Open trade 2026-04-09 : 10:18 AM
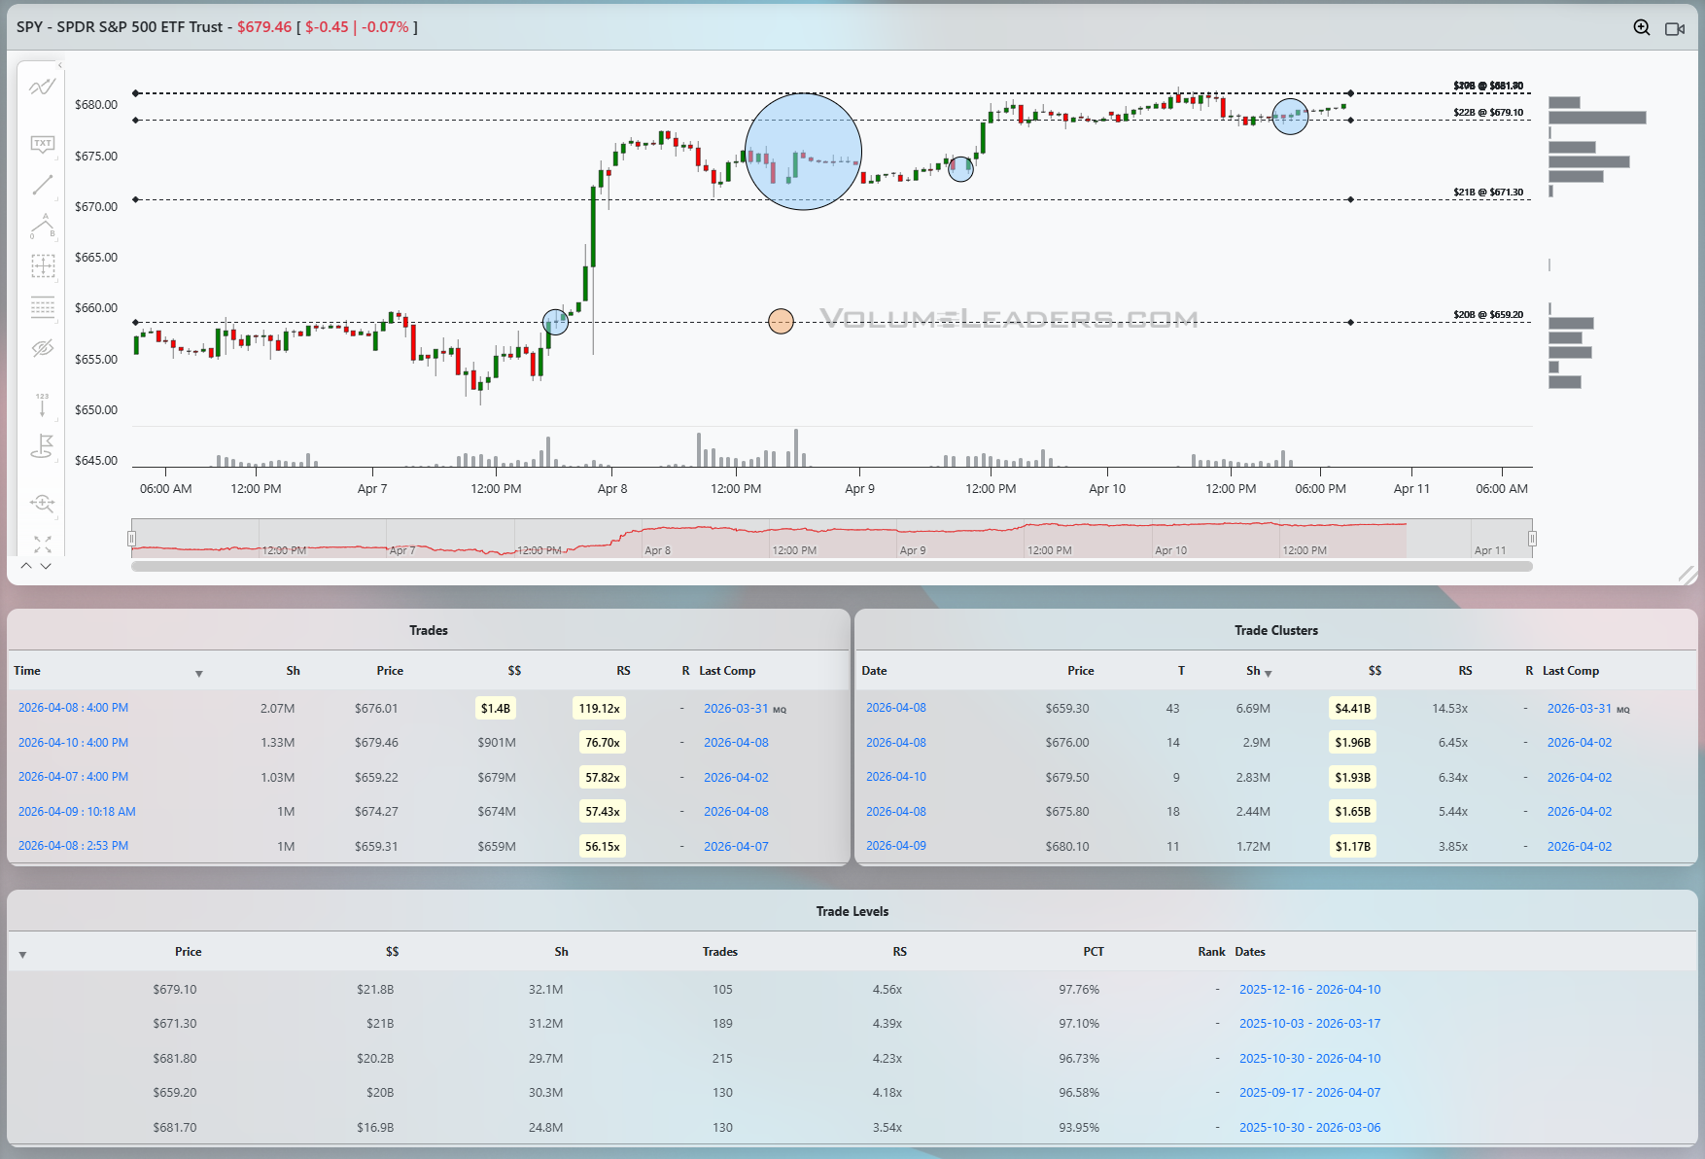The image size is (1705, 1159). [77, 812]
